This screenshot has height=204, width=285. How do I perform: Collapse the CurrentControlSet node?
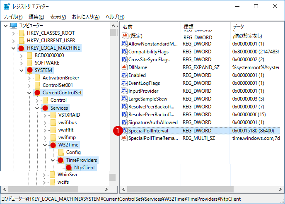[x=29, y=93]
